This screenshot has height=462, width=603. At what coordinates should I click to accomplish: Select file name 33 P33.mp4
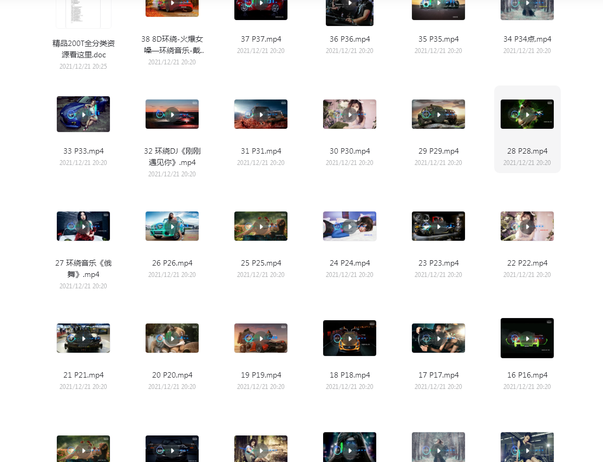(83, 151)
